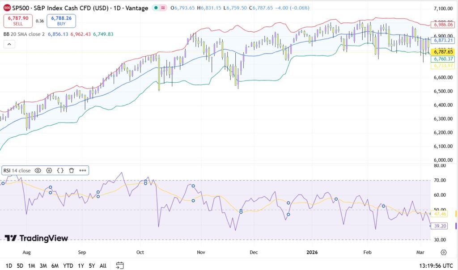Click the RSI 14 close legend label
This screenshot has height=270, width=458.
coord(17,170)
